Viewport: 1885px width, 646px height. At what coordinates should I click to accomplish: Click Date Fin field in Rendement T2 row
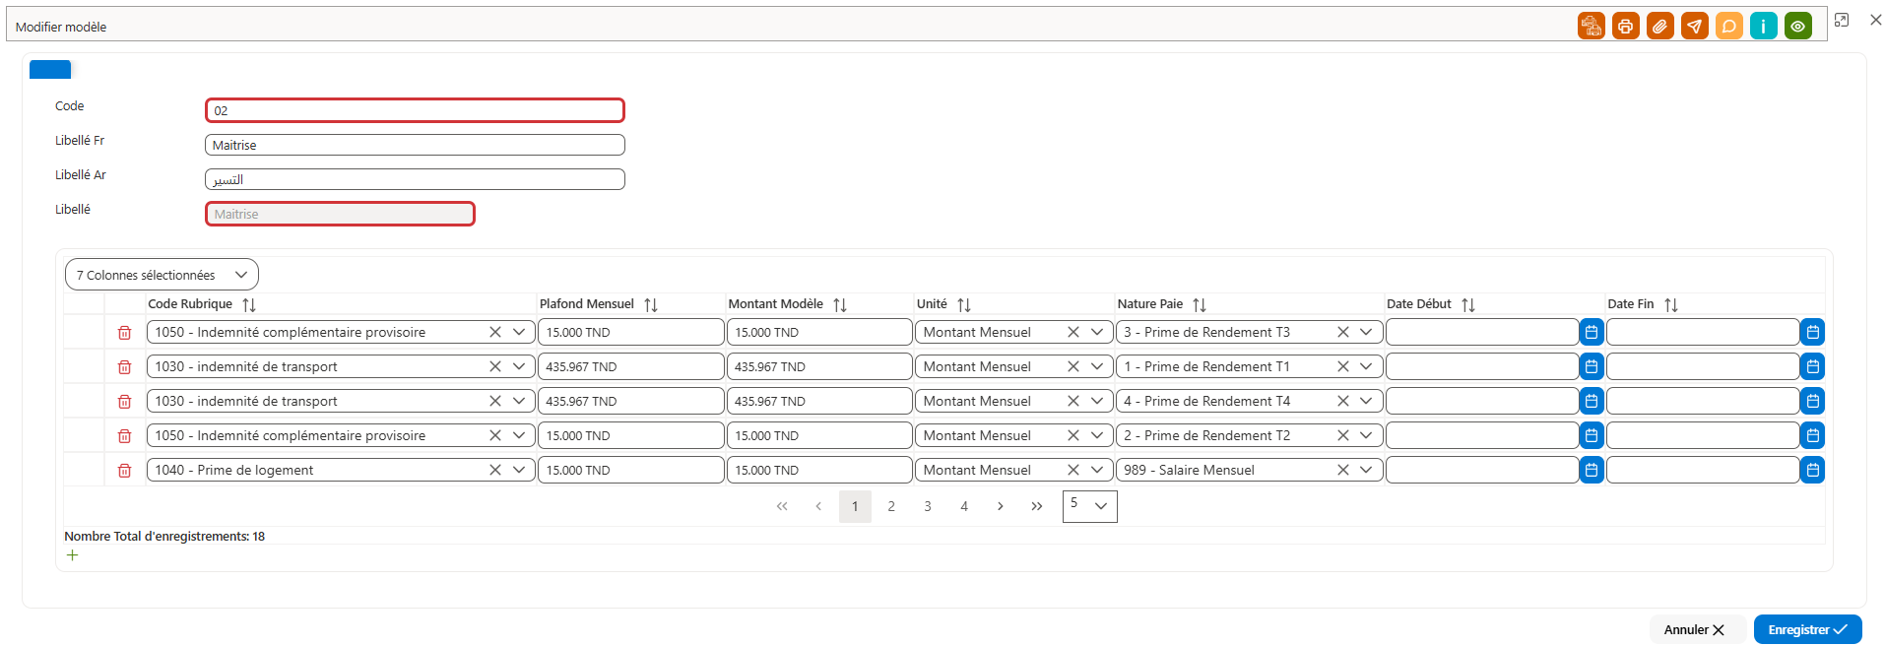point(1703,435)
